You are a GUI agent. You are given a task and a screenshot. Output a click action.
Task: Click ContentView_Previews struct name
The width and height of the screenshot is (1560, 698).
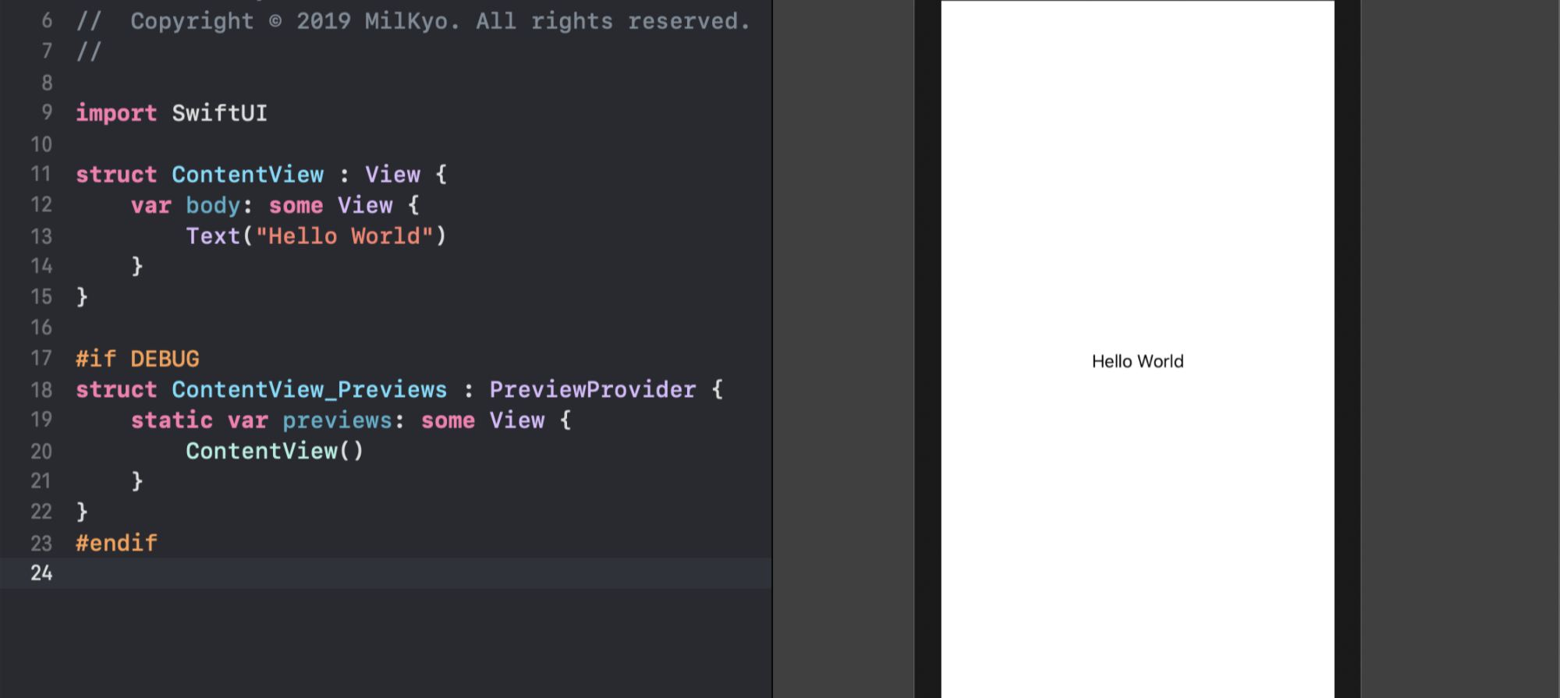click(x=309, y=389)
